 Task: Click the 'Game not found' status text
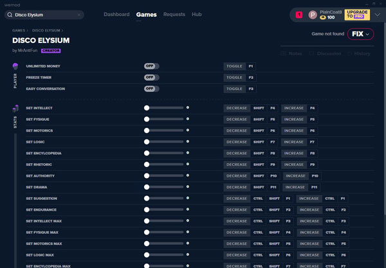(x=328, y=33)
